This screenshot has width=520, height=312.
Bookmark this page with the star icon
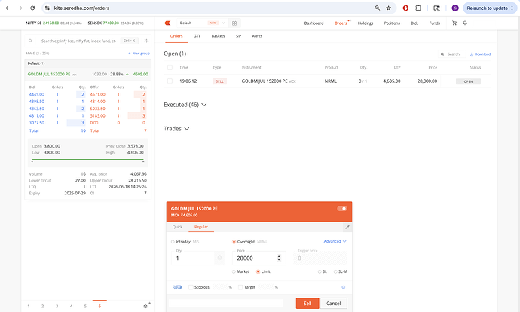(388, 8)
